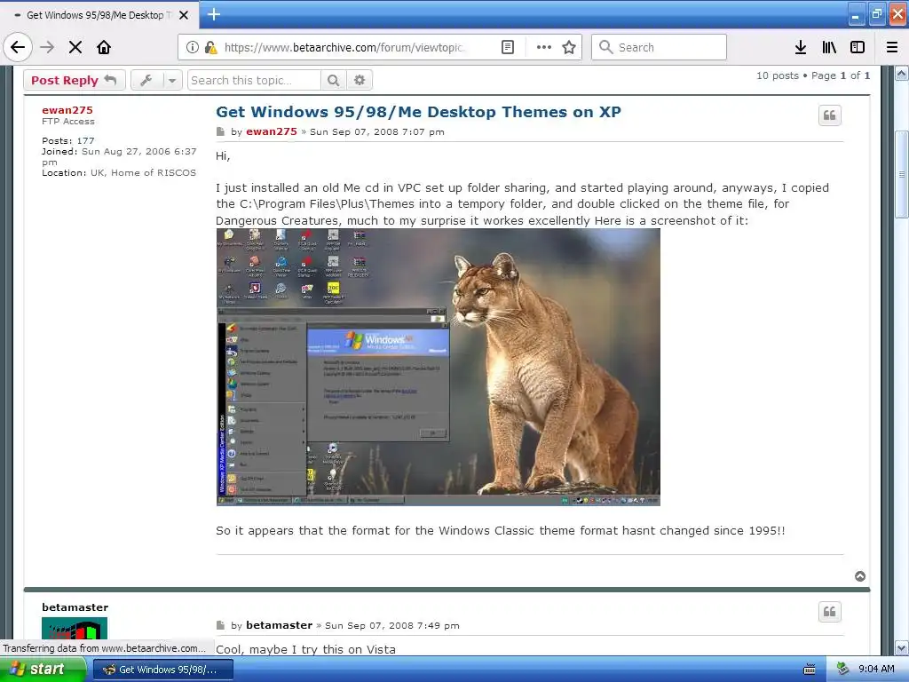The image size is (909, 682).
Task: Jump to top from first post
Action: [x=860, y=575]
